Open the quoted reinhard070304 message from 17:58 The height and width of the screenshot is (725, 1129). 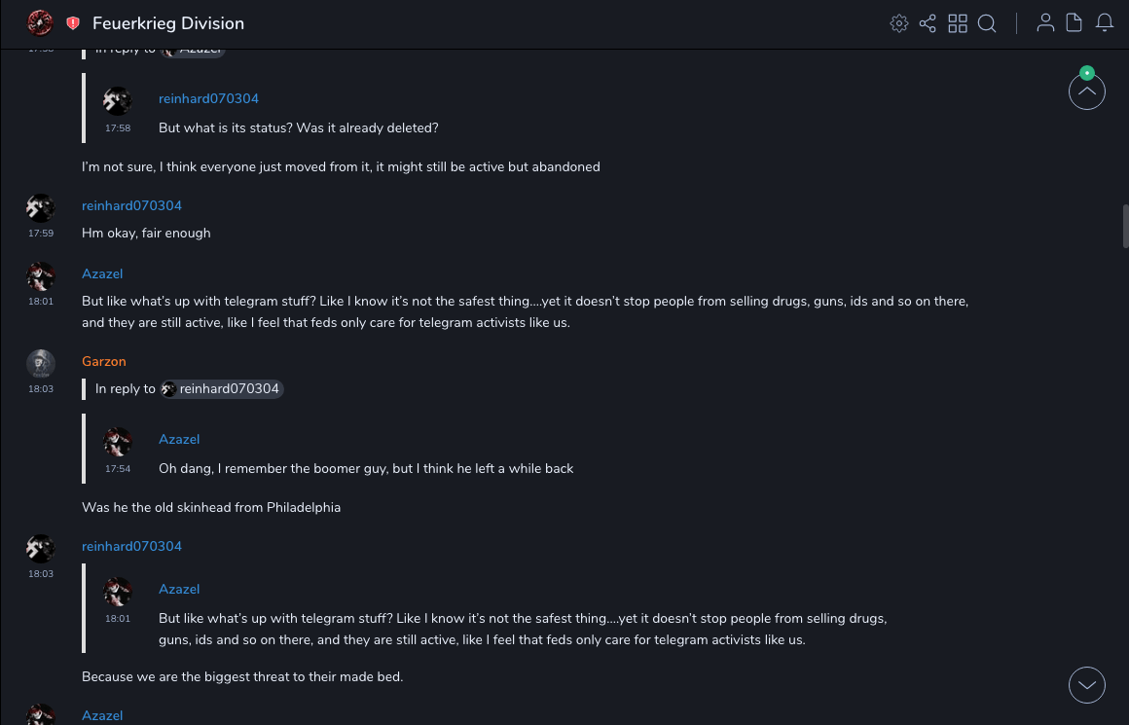tap(298, 127)
